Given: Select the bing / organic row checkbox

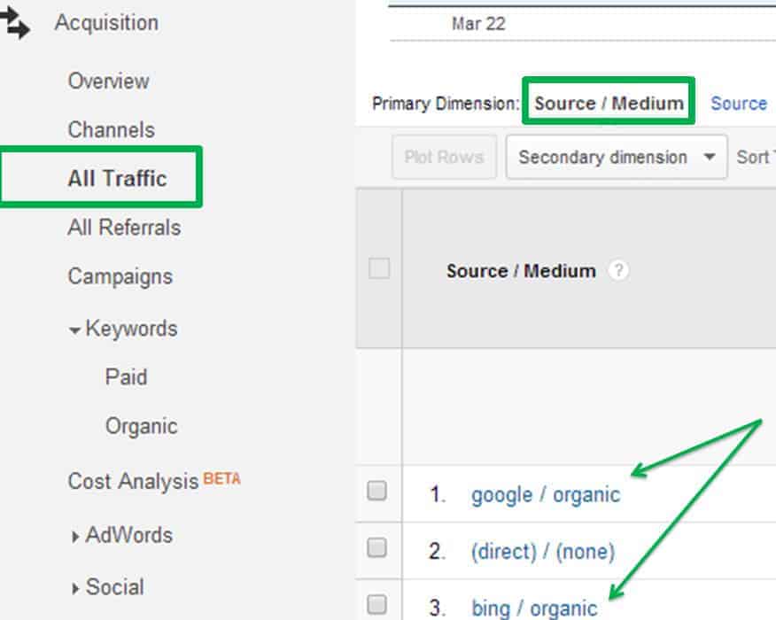Looking at the screenshot, I should point(377,604).
